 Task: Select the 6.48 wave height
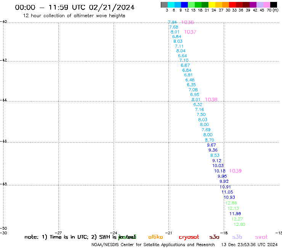(190, 80)
